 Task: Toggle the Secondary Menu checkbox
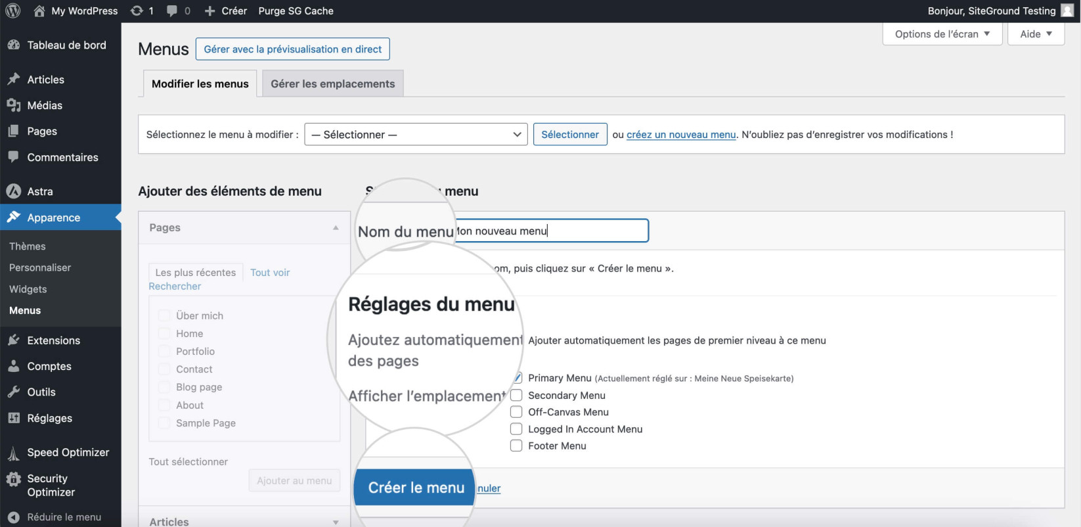pos(516,395)
